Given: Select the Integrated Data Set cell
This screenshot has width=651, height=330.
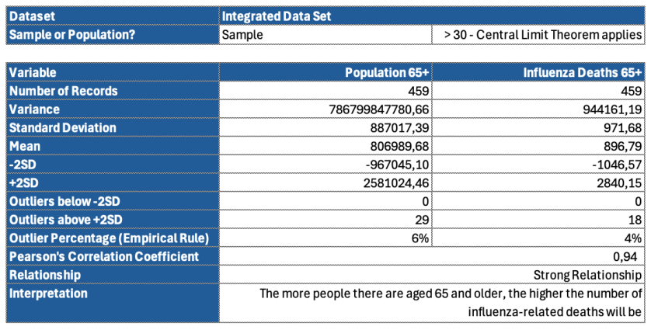Looking at the screenshot, I should pyautogui.click(x=431, y=16).
